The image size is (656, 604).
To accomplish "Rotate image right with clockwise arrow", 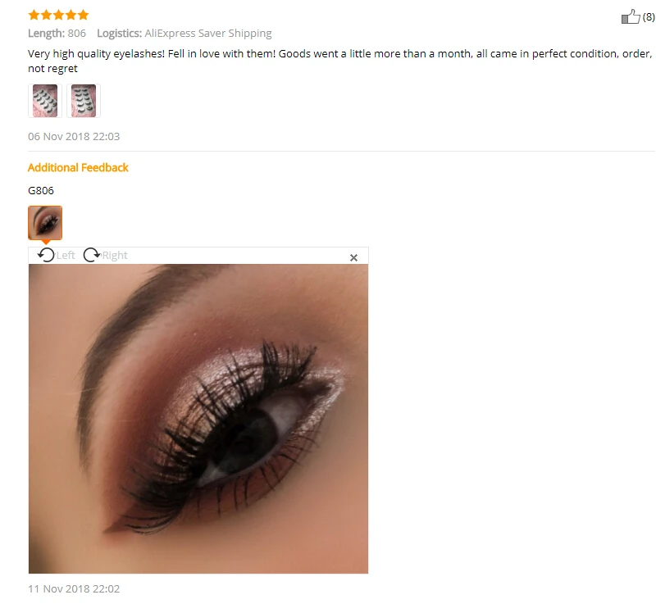I will coord(92,255).
